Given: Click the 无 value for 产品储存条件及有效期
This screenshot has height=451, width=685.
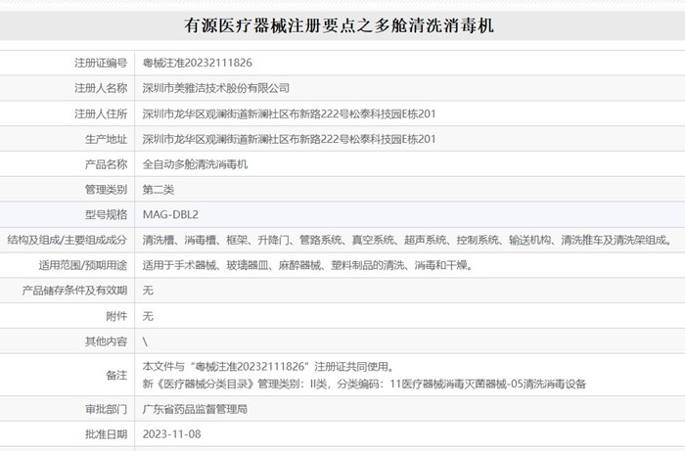Looking at the screenshot, I should (148, 291).
